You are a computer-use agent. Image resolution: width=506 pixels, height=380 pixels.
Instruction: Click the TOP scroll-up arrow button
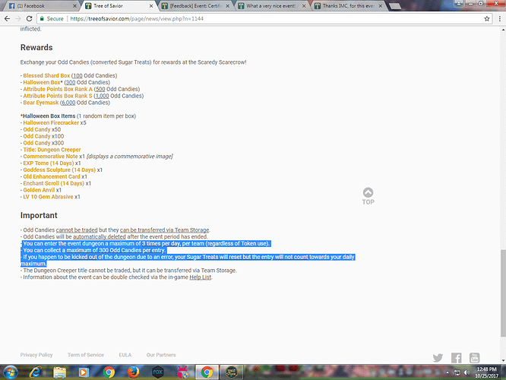click(x=368, y=196)
